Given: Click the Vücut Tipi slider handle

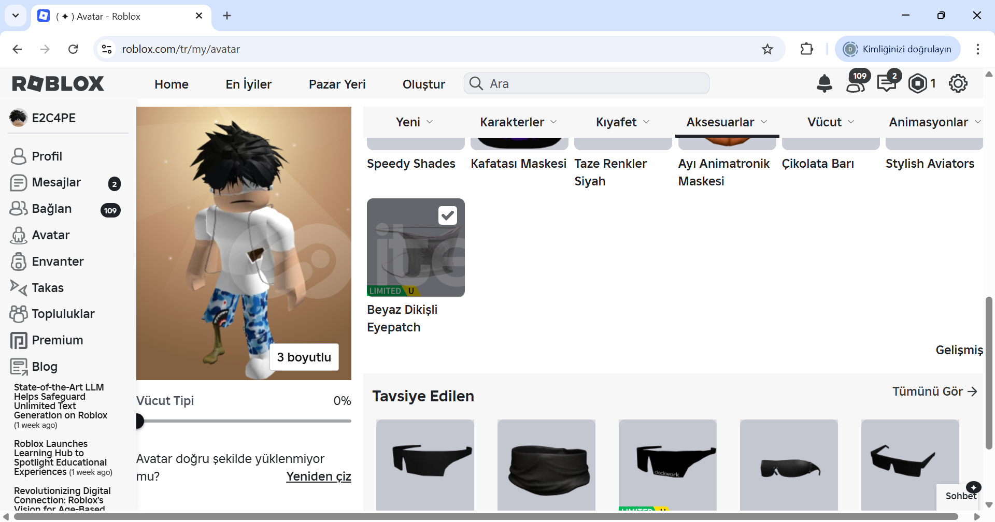Looking at the screenshot, I should point(139,421).
